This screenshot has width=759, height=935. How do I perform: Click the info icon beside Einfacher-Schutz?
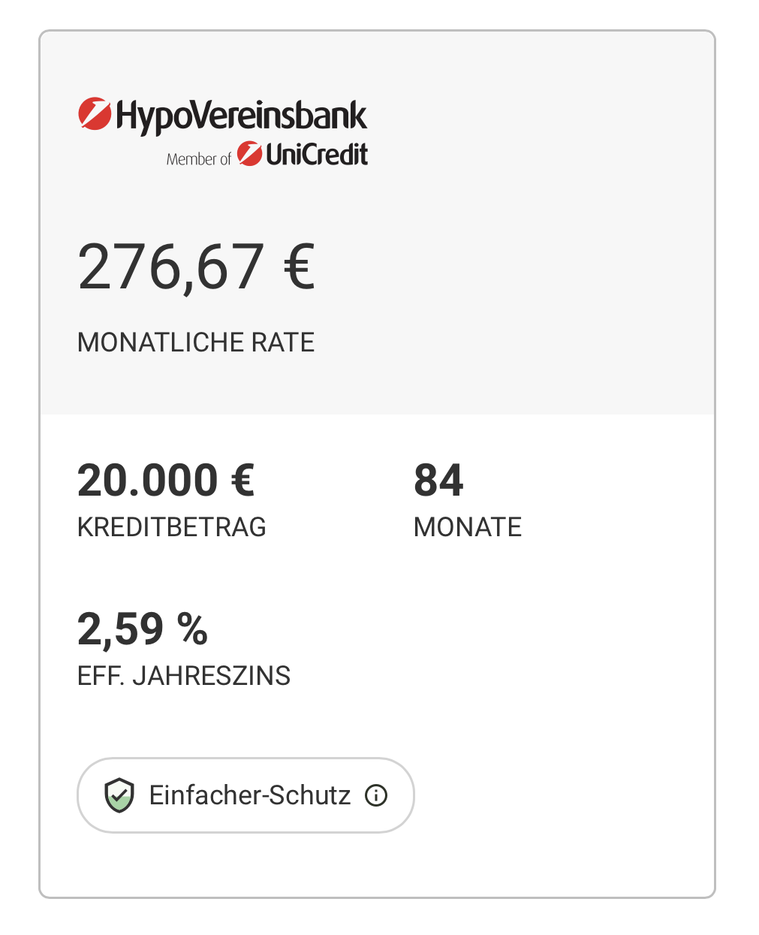(x=376, y=795)
